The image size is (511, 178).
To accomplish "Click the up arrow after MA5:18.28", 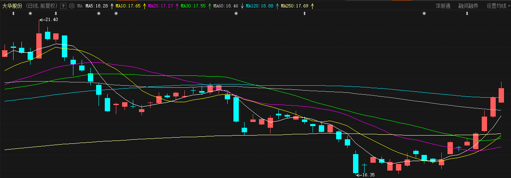I will pos(112,6).
